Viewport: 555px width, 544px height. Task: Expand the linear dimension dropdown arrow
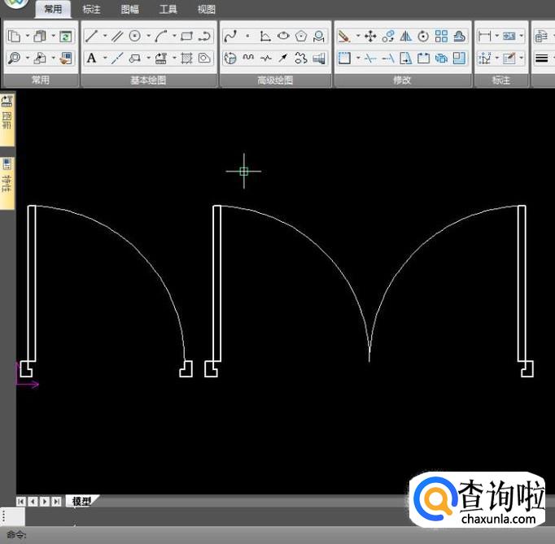pos(497,37)
